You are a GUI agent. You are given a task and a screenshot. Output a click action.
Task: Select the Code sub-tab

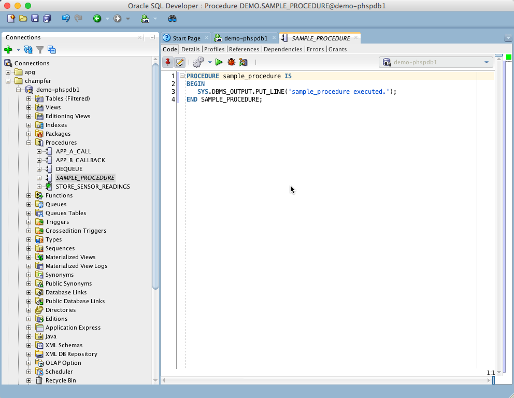[170, 49]
